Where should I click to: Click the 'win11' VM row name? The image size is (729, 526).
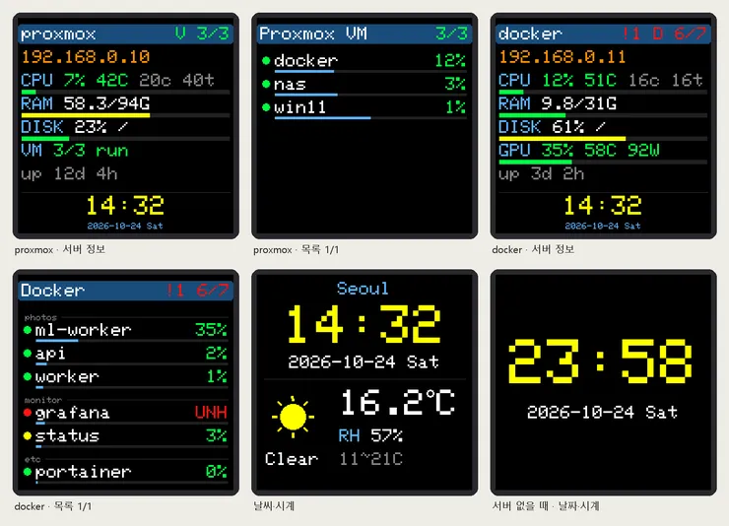tap(299, 107)
